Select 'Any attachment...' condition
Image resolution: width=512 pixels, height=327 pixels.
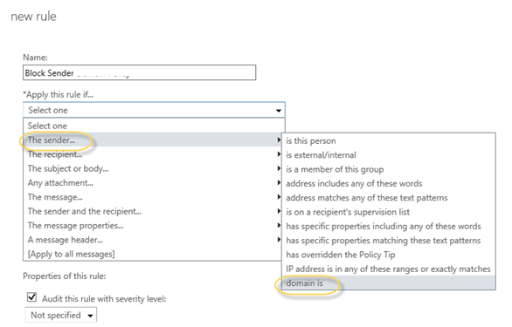pos(152,183)
